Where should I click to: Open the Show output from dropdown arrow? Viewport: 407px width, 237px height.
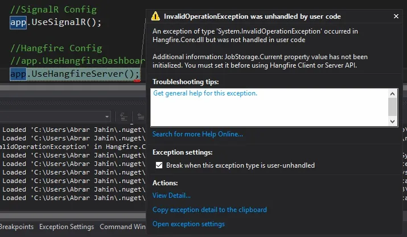[107, 117]
